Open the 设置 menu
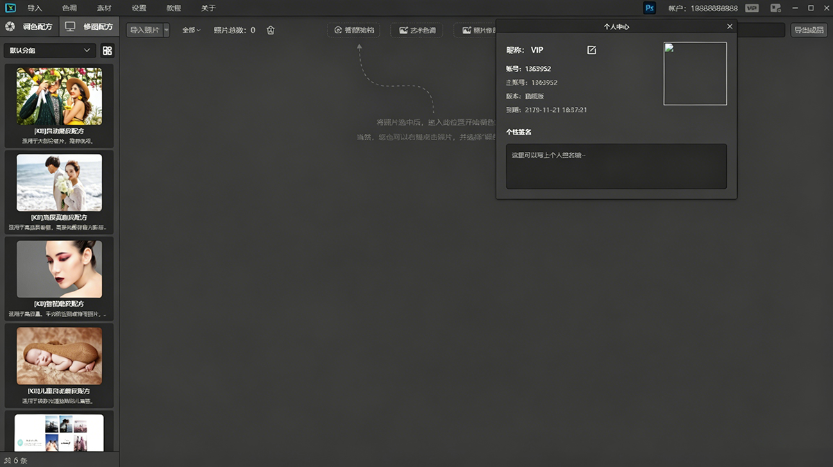This screenshot has height=467, width=833. pyautogui.click(x=139, y=8)
